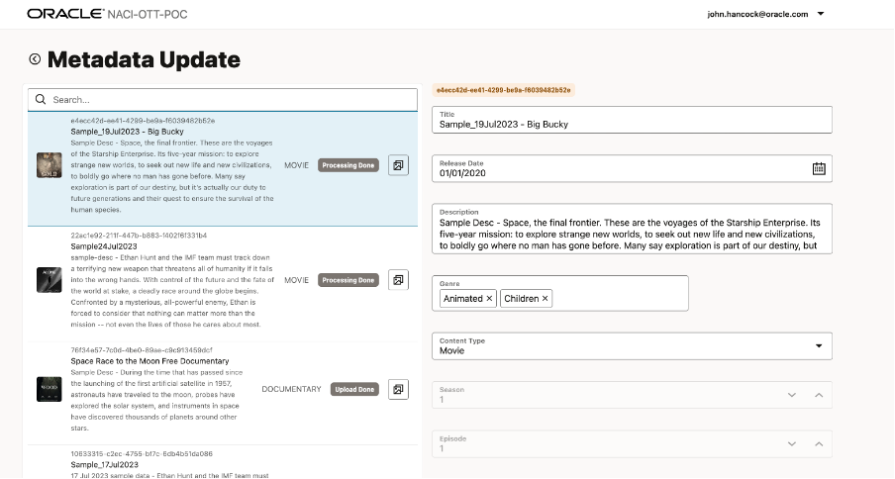
Task: Edit the Release Date field
Action: (632, 169)
